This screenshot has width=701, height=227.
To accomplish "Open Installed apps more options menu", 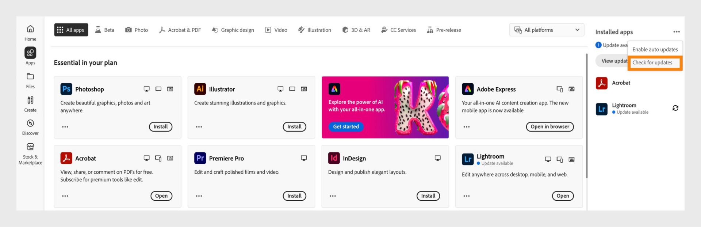I will click(676, 32).
